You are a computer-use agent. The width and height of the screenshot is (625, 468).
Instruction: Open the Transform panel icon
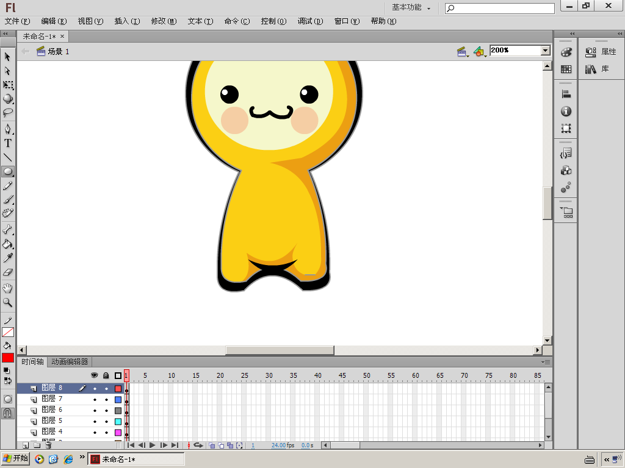566,128
